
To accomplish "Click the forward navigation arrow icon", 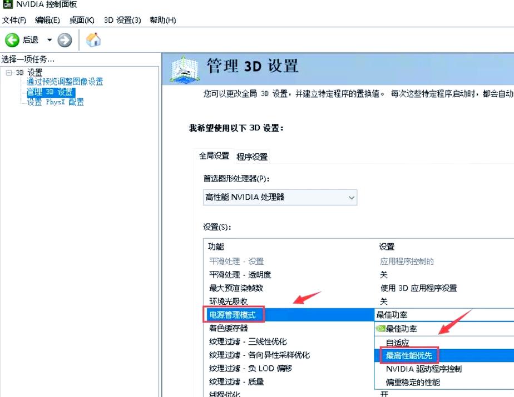I will [65, 39].
